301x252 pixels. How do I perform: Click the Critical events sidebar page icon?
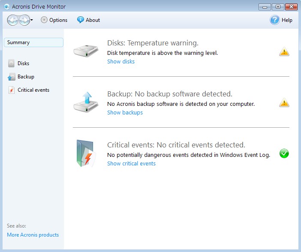11,90
